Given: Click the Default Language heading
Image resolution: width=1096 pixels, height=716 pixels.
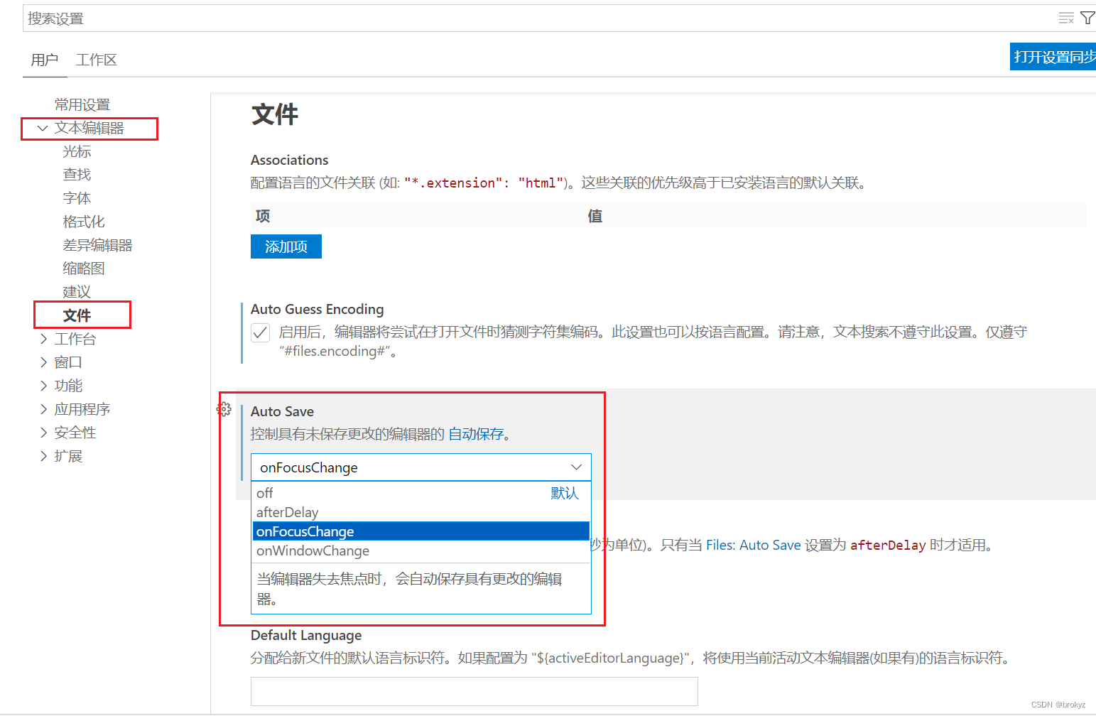Looking at the screenshot, I should pos(306,635).
